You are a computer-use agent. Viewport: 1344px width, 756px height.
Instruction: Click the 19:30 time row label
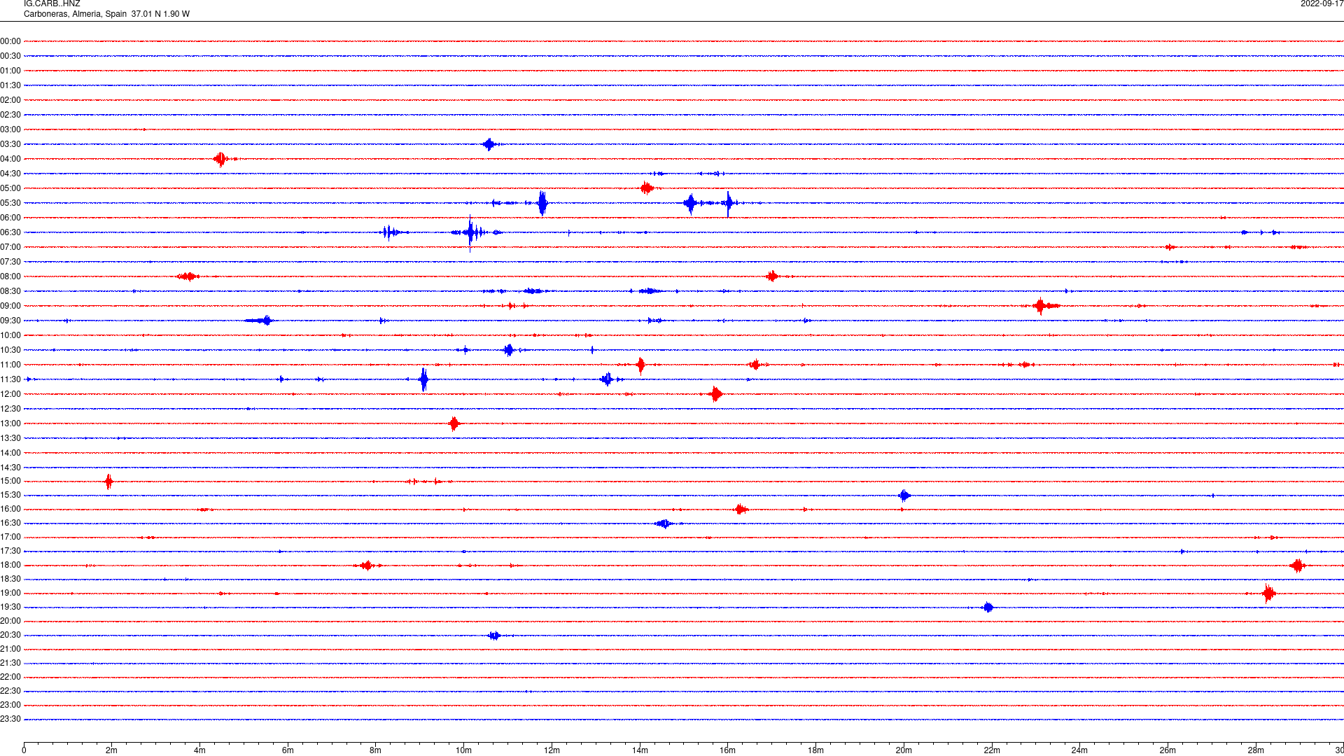[10, 607]
